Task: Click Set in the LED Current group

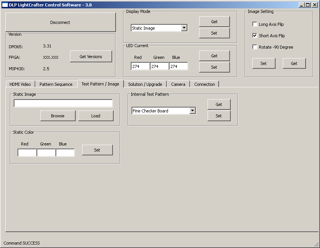Action: 214,67
